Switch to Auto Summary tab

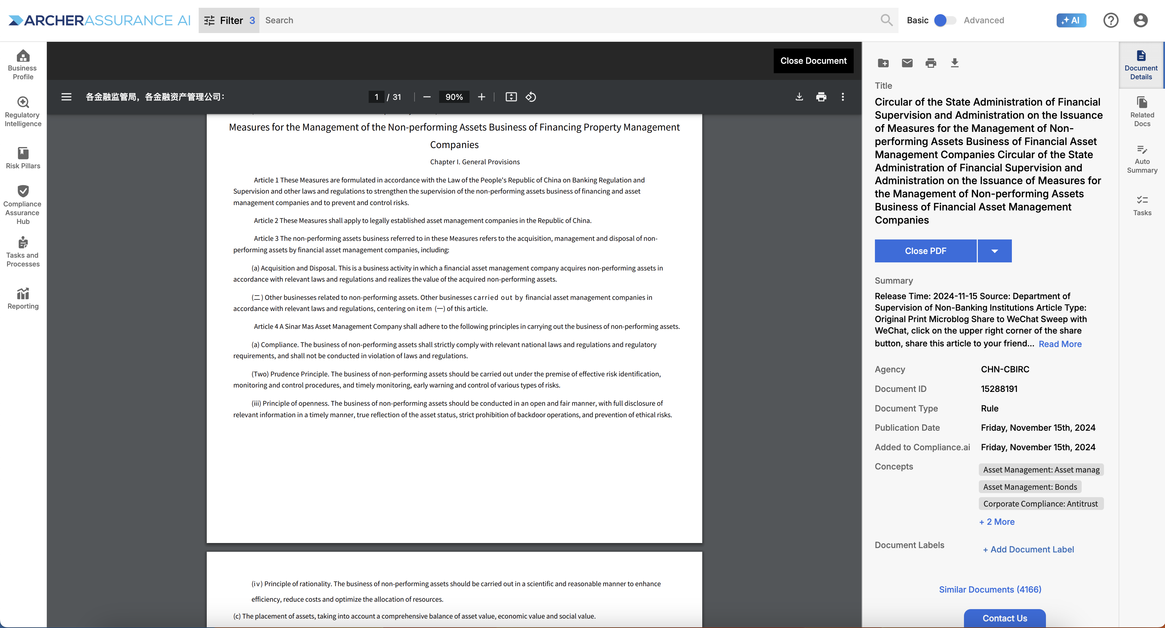1141,159
